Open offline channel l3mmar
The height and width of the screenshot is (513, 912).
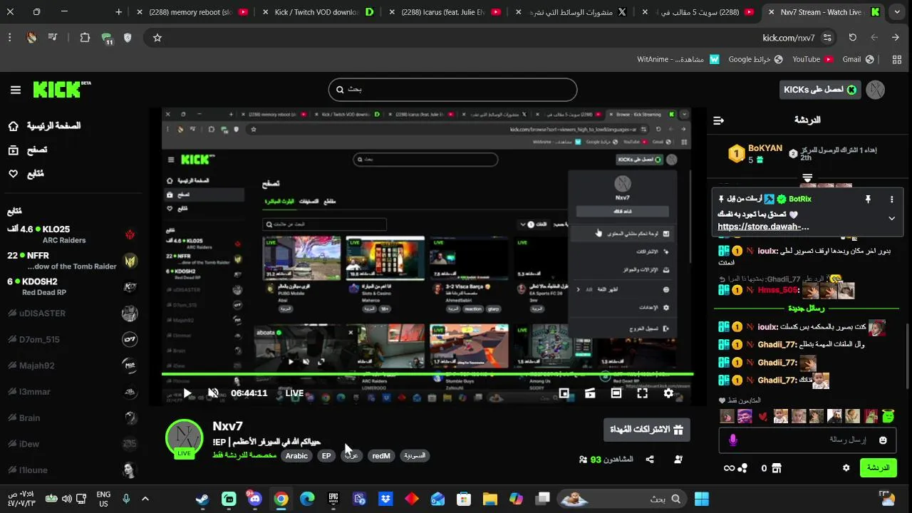click(71, 392)
